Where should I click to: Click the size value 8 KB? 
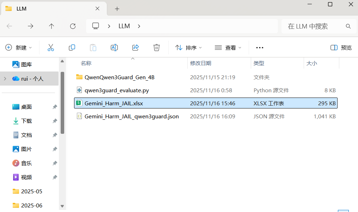(x=330, y=90)
